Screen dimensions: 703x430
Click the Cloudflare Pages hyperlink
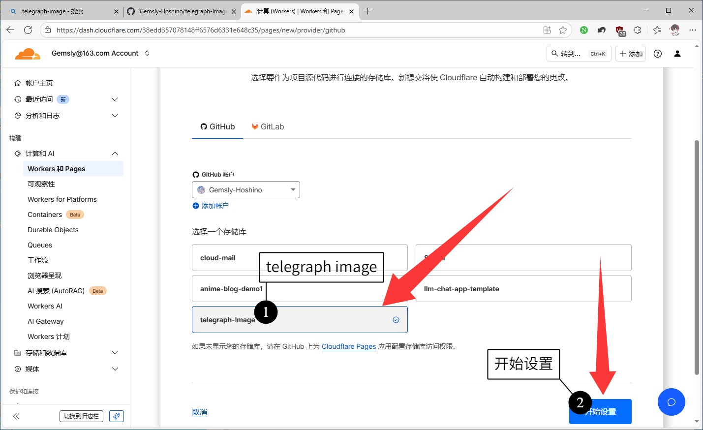(348, 346)
